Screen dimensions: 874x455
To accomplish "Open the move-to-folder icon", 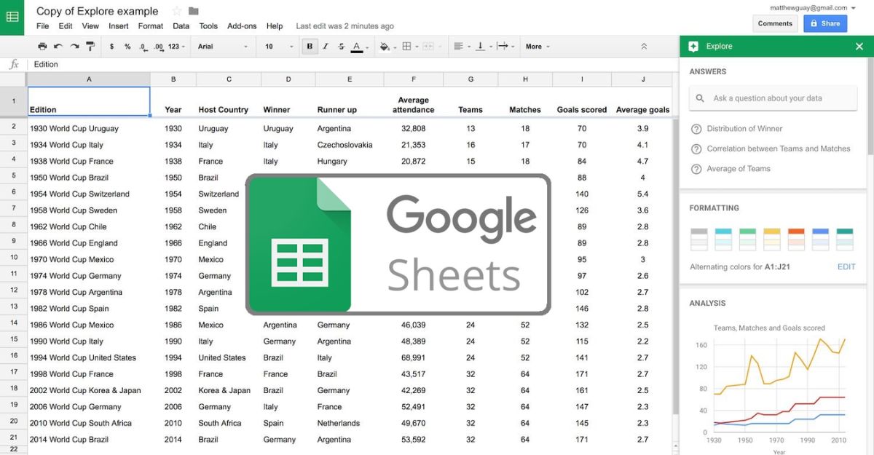I will tap(194, 11).
